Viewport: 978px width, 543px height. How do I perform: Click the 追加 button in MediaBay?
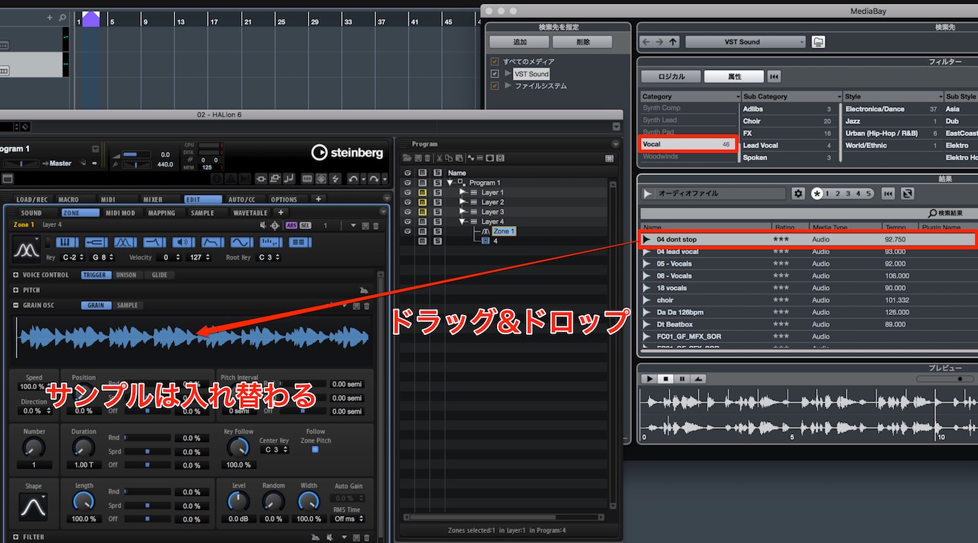[x=520, y=42]
